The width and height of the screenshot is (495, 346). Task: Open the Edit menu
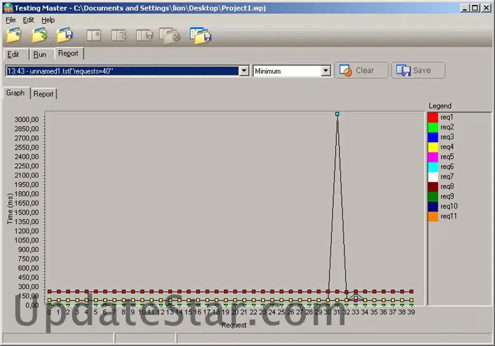coord(29,20)
